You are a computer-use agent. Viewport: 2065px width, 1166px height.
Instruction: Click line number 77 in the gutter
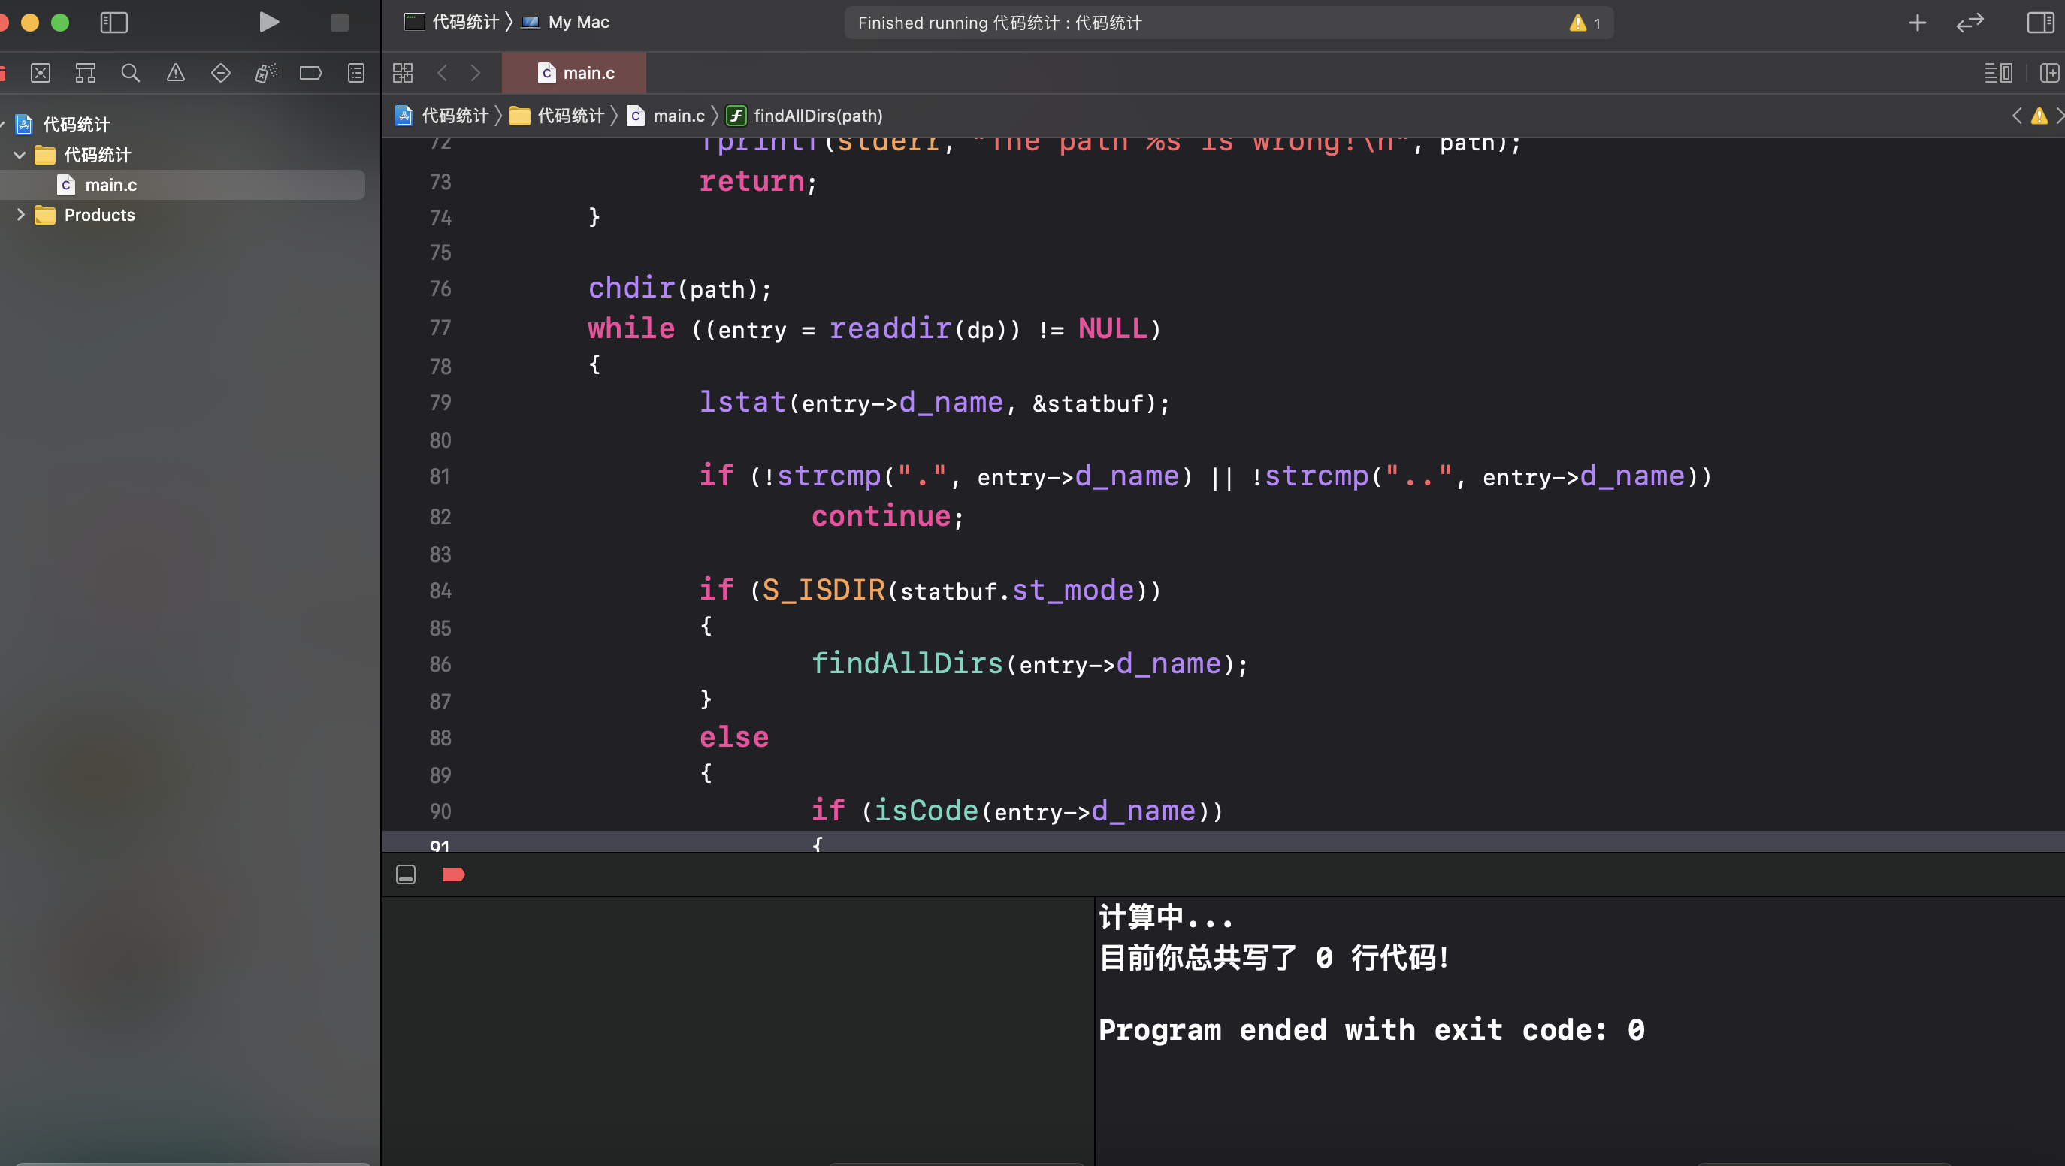coord(440,328)
